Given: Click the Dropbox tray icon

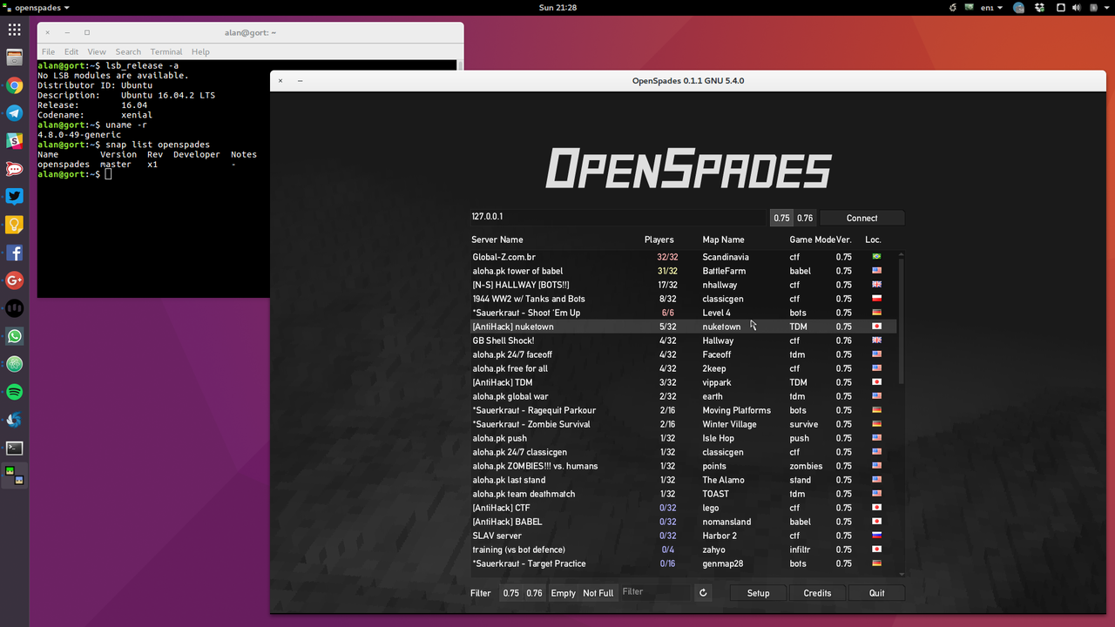Looking at the screenshot, I should point(1040,8).
